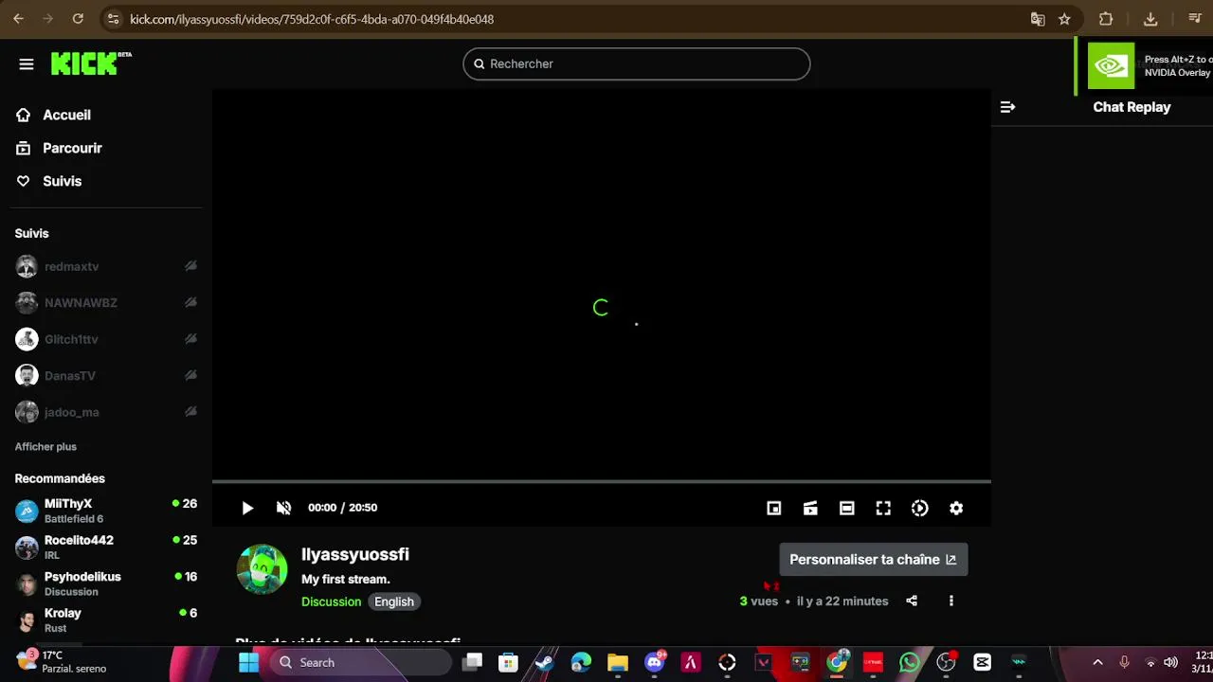Click Personnaliser ta chaîne button
This screenshot has height=682, width=1213.
coord(873,559)
